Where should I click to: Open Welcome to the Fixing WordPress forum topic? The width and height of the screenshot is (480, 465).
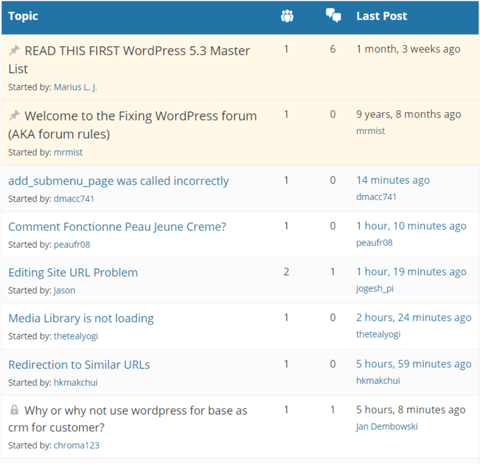pos(133,125)
